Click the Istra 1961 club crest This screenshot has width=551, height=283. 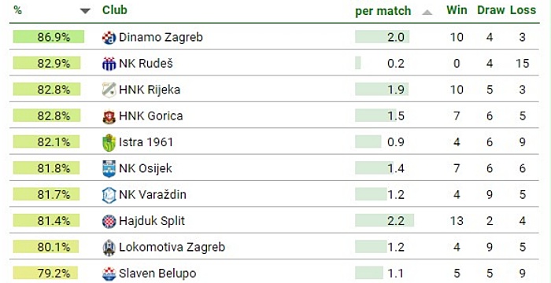(x=109, y=142)
